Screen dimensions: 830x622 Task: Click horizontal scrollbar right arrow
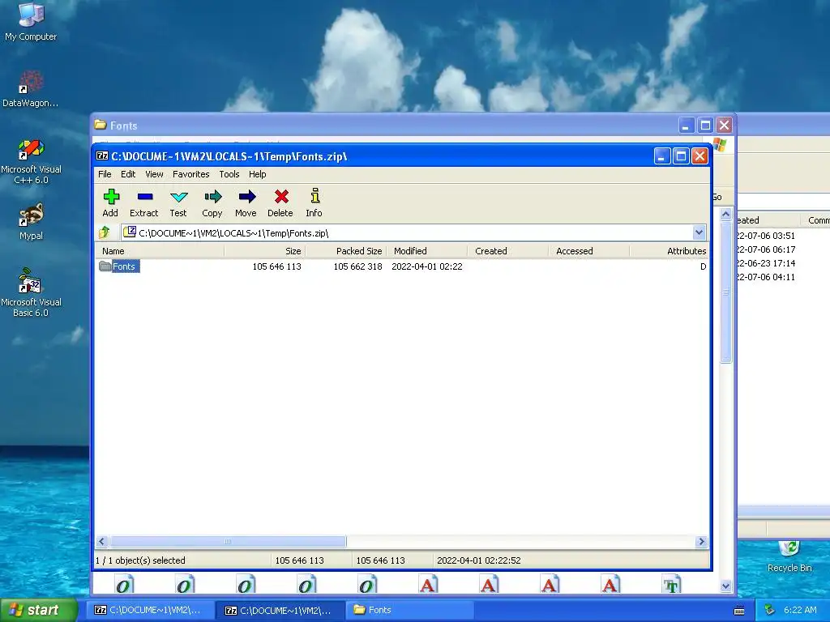[701, 541]
